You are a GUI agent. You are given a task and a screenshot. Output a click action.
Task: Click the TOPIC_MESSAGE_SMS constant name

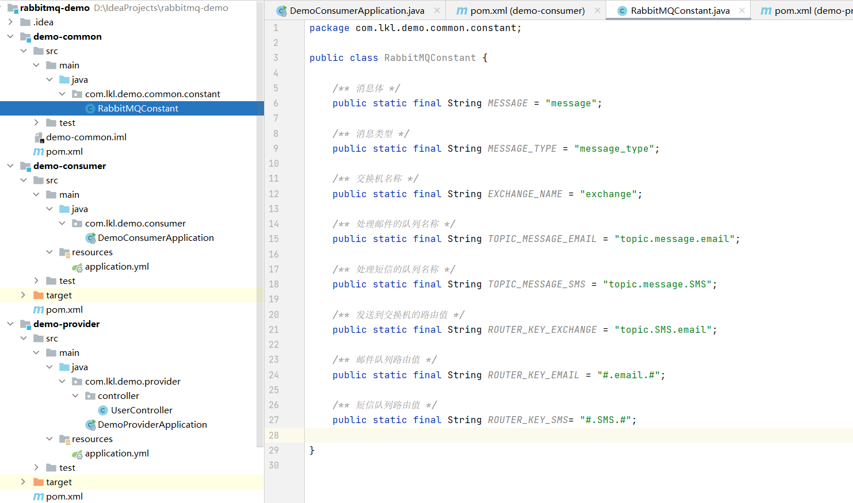point(537,285)
